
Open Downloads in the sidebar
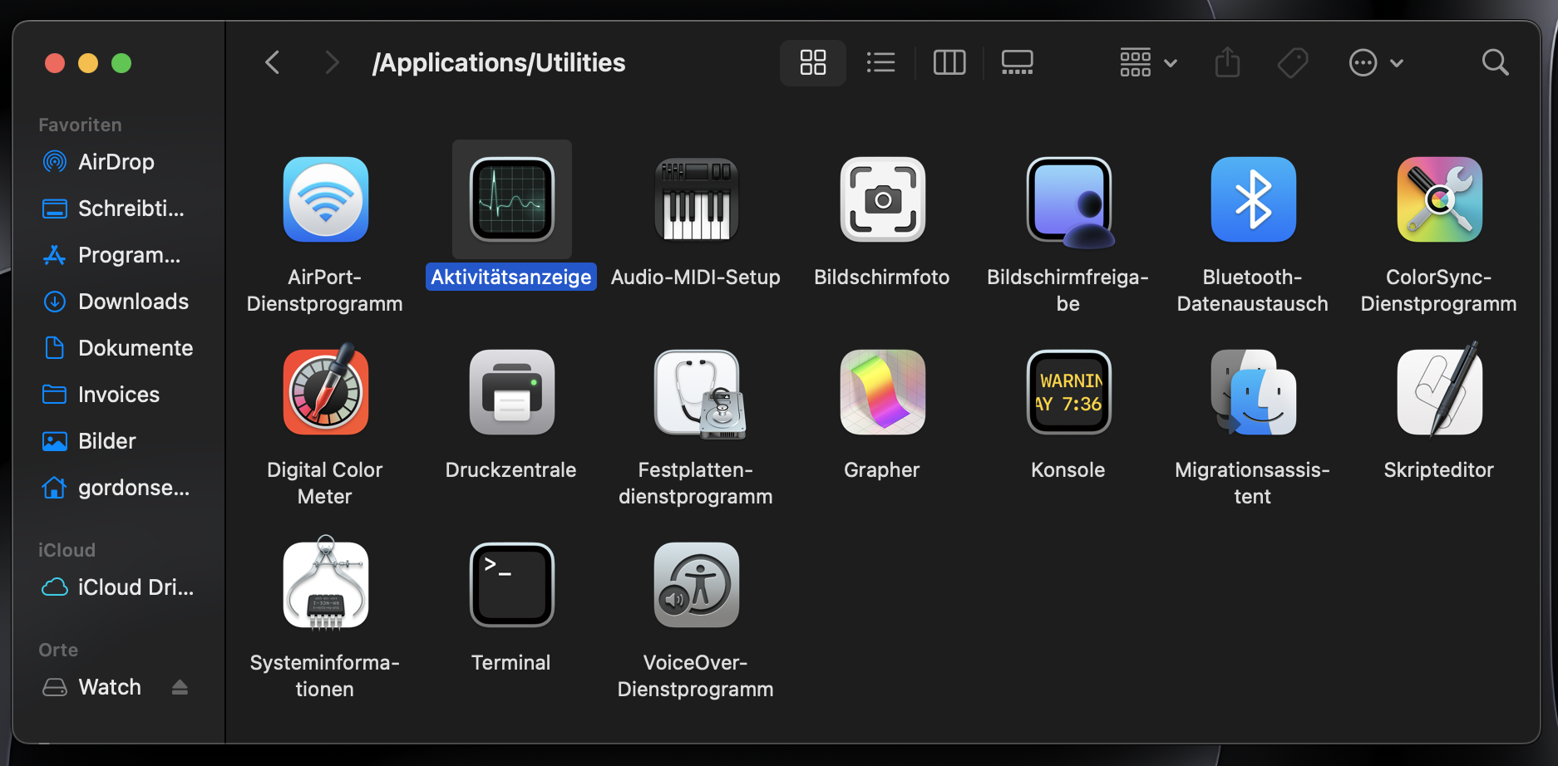(x=133, y=301)
